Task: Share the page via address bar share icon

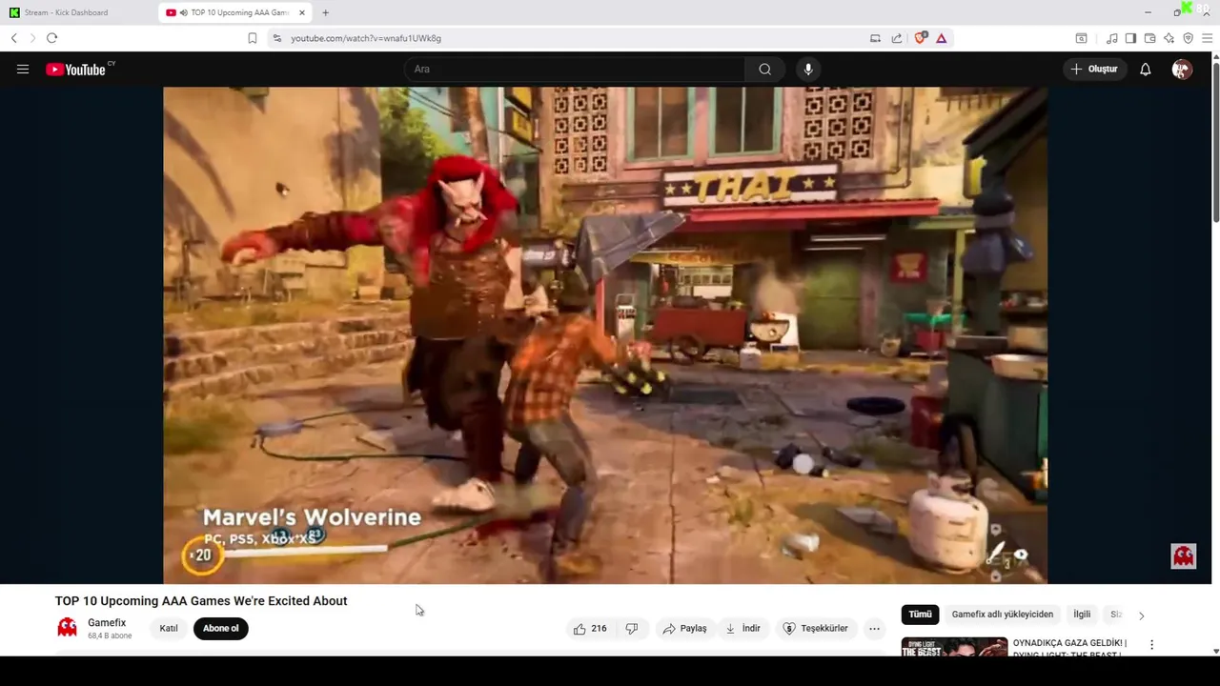Action: (897, 38)
